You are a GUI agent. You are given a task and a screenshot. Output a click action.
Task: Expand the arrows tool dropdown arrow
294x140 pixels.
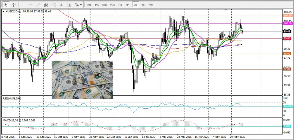click(x=81, y=5)
